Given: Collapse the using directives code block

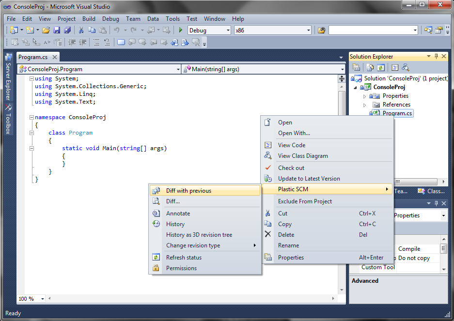Looking at the screenshot, I should tap(31, 78).
